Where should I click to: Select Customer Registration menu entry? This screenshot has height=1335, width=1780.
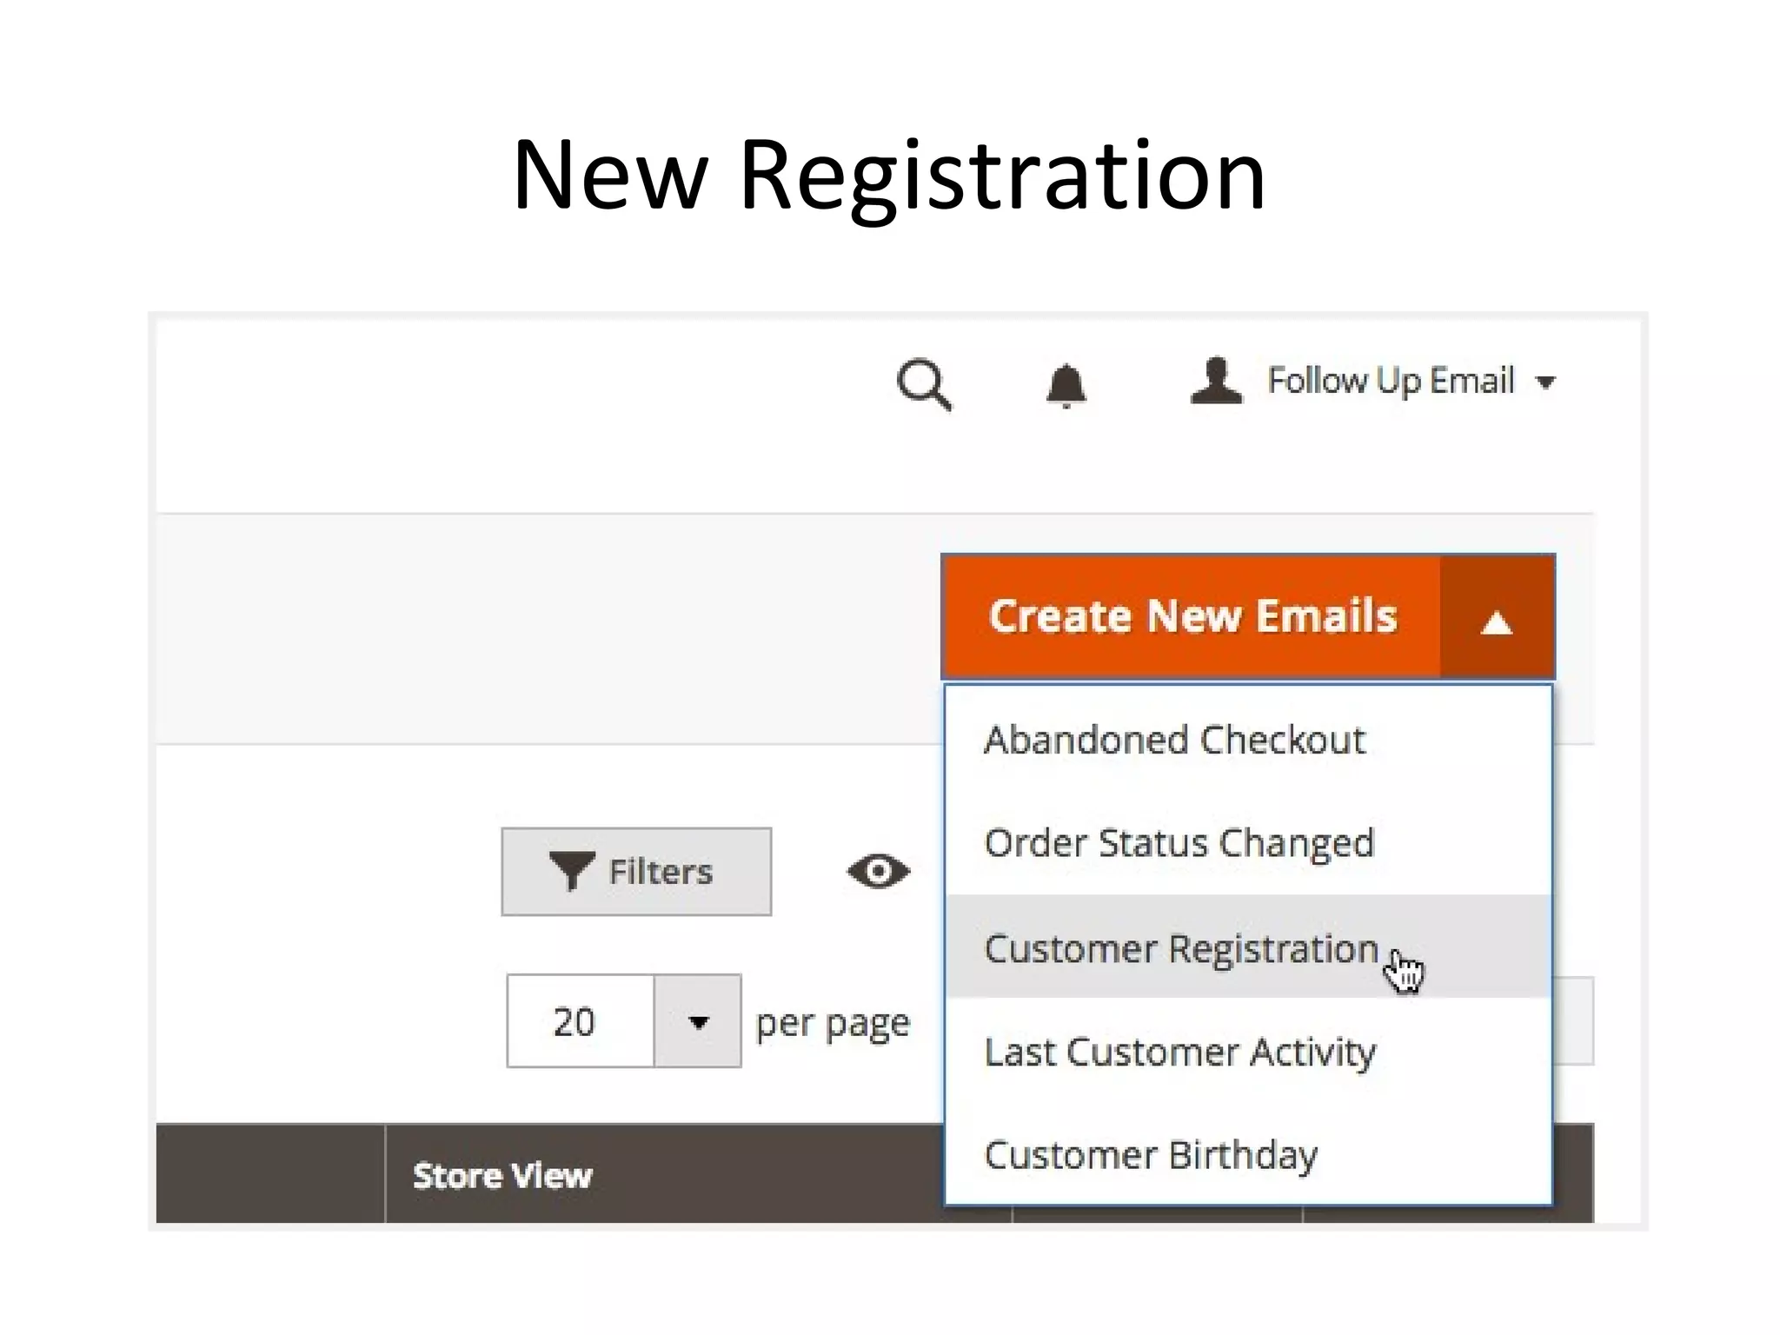tap(1248, 946)
